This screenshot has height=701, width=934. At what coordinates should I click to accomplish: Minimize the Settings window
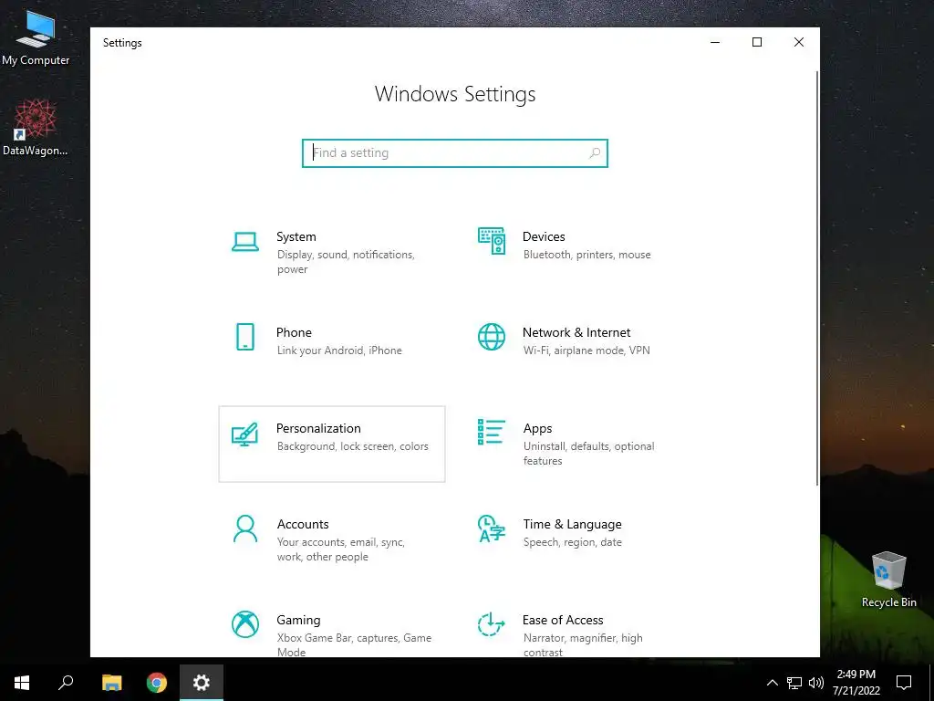point(715,42)
